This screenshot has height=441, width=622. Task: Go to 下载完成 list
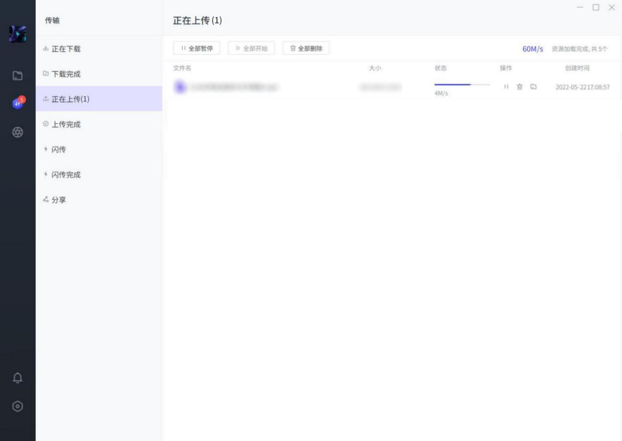pyautogui.click(x=66, y=74)
